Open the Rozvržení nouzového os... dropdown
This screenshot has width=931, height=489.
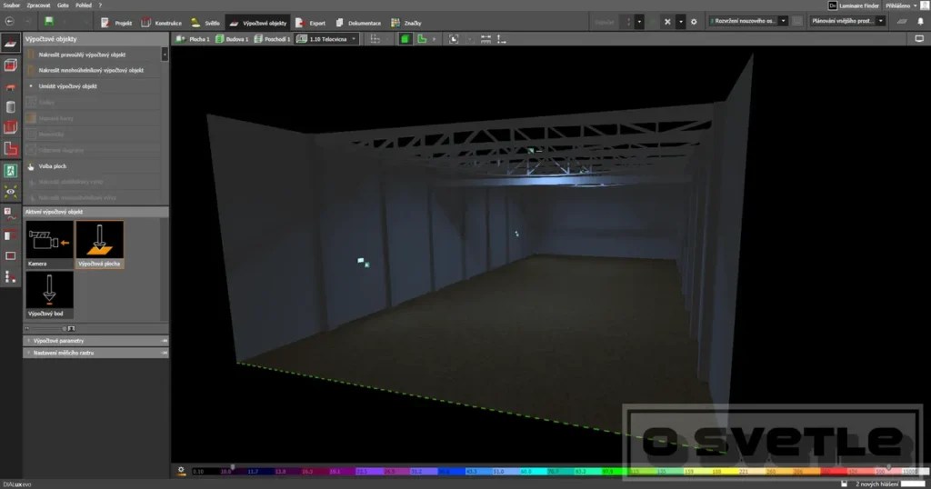748,21
